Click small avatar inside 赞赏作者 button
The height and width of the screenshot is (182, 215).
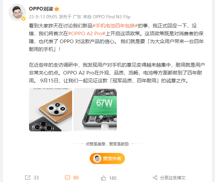pos(97,158)
